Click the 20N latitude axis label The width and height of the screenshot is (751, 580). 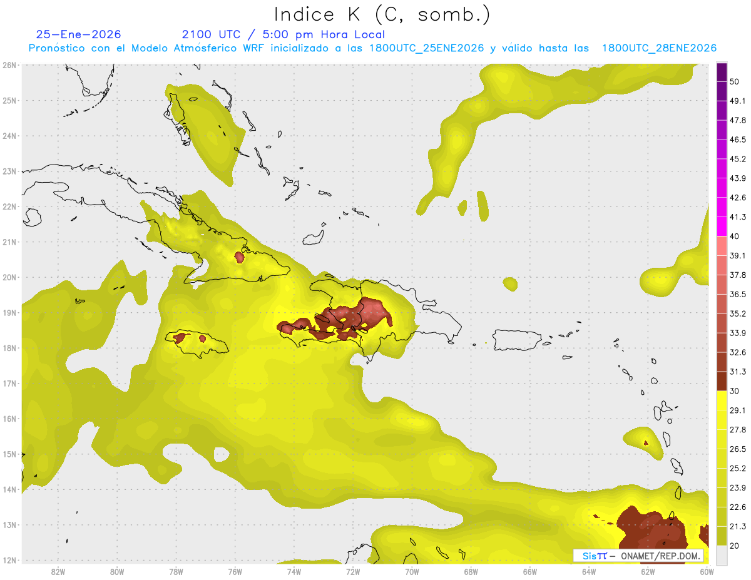(9, 277)
